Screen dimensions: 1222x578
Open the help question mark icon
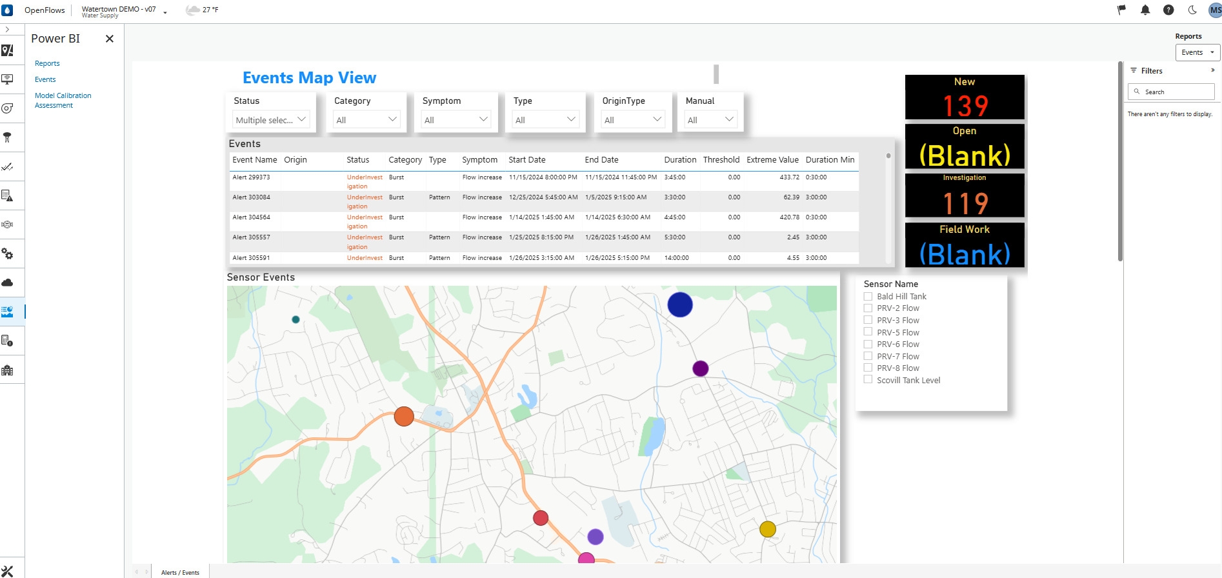(1168, 10)
